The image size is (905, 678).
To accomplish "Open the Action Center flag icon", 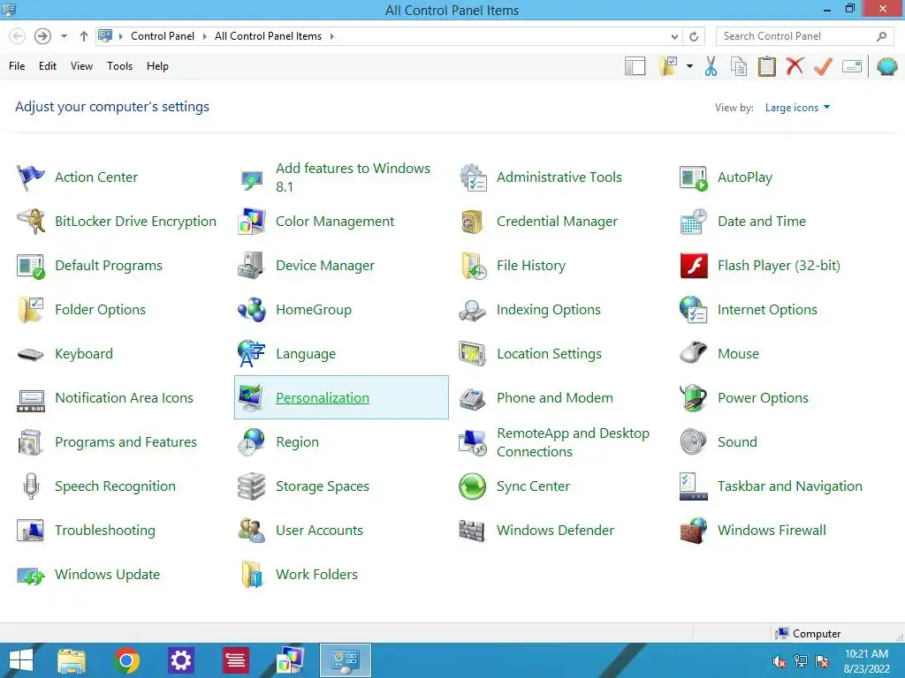I will (31, 177).
